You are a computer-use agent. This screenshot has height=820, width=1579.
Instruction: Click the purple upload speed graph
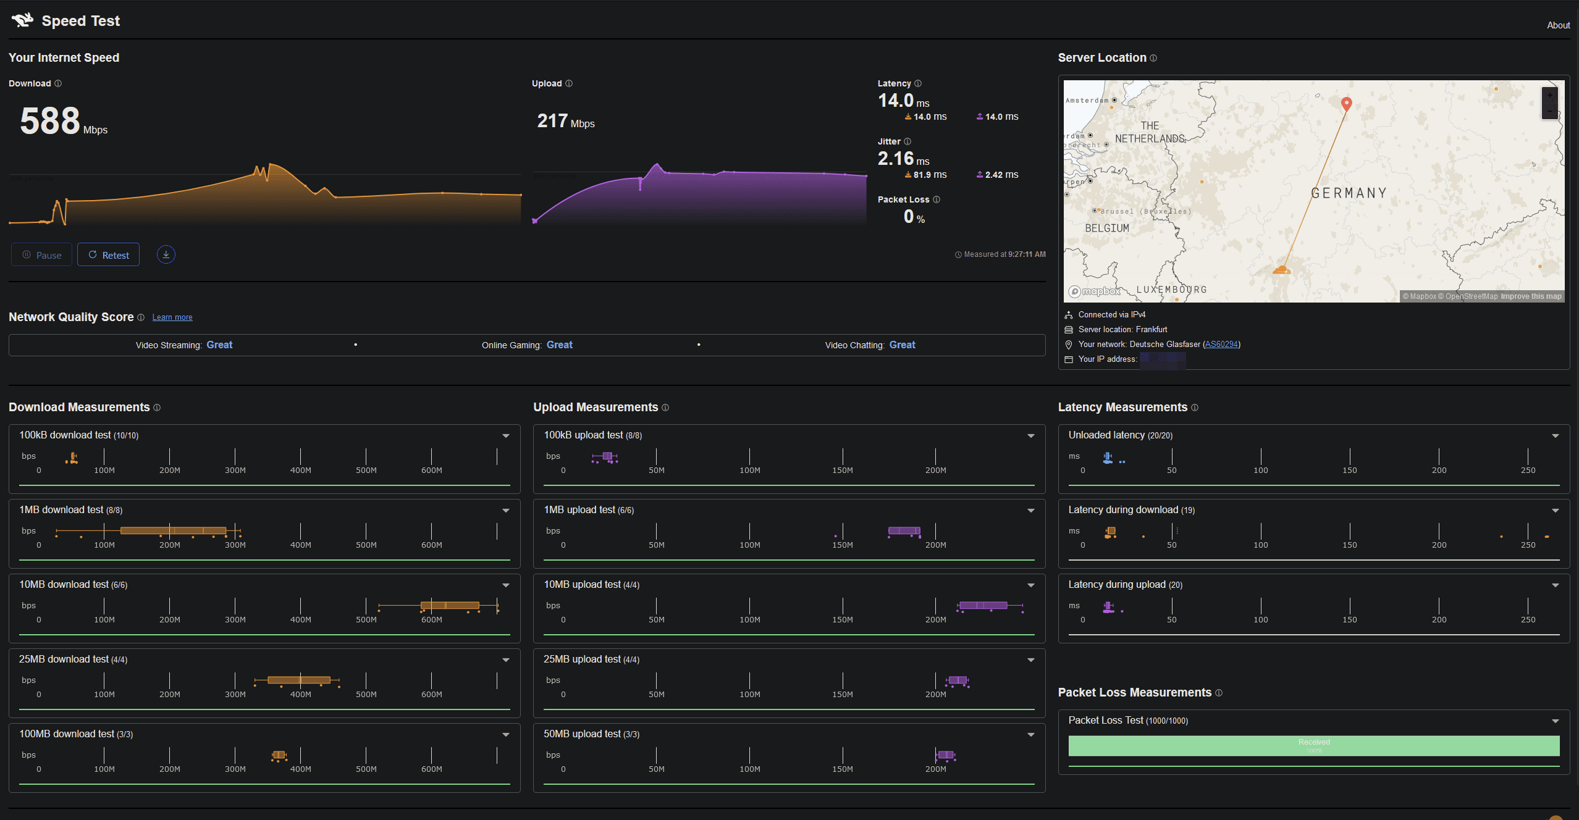(700, 193)
